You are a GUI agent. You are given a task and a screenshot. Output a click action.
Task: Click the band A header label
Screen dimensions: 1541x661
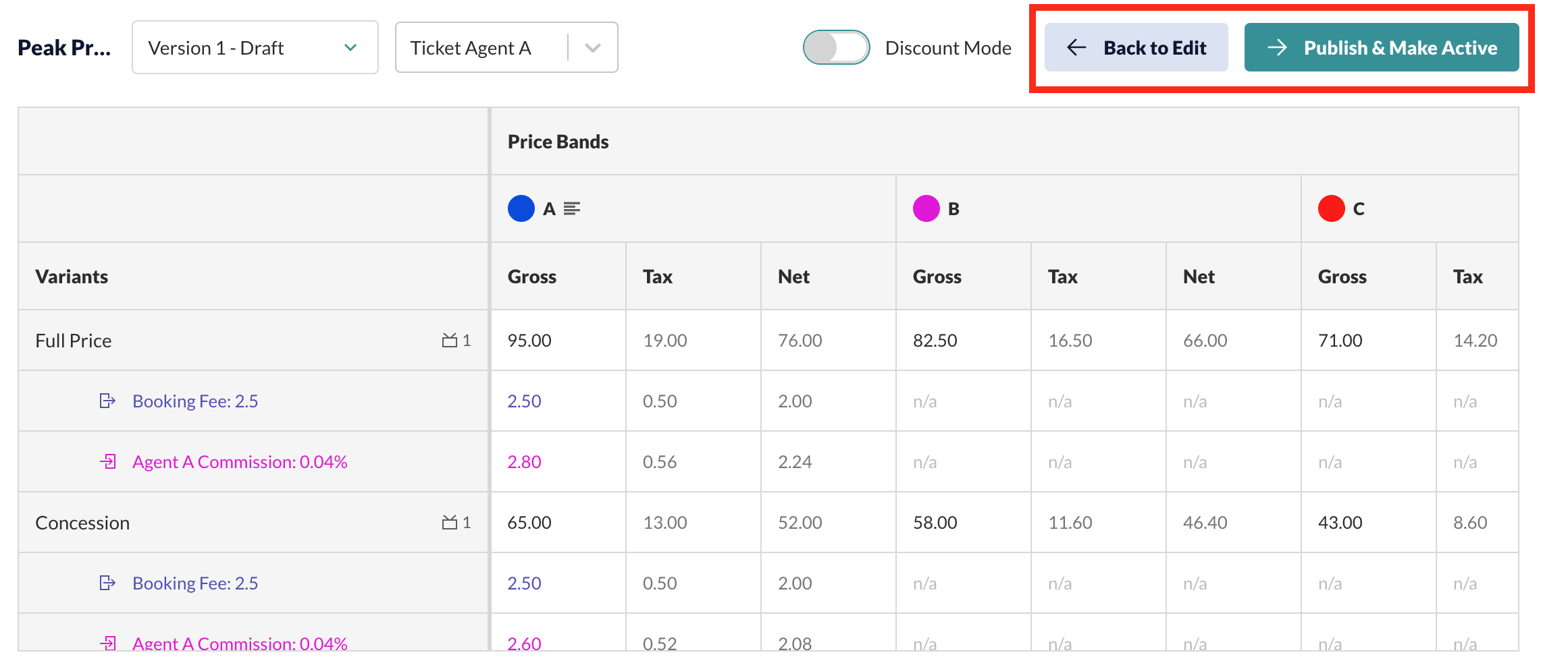(549, 209)
